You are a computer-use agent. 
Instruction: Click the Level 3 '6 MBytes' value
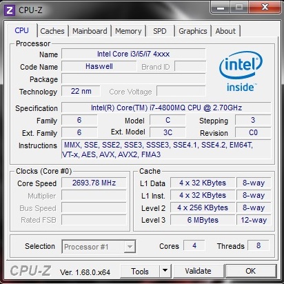203,220
